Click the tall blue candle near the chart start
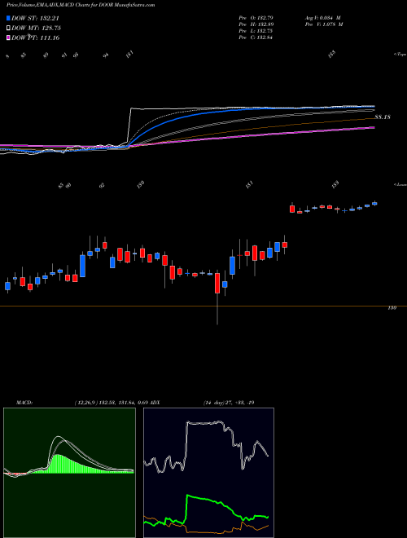This screenshot has height=538, width=407. 82,265
